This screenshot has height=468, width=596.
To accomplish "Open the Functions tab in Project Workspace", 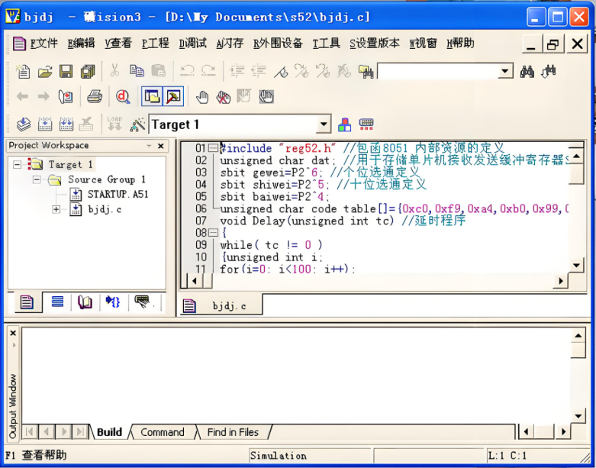I will (113, 302).
